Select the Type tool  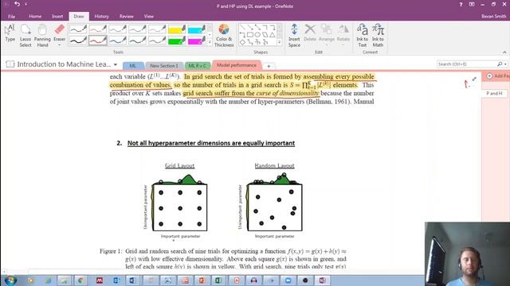pos(10,33)
